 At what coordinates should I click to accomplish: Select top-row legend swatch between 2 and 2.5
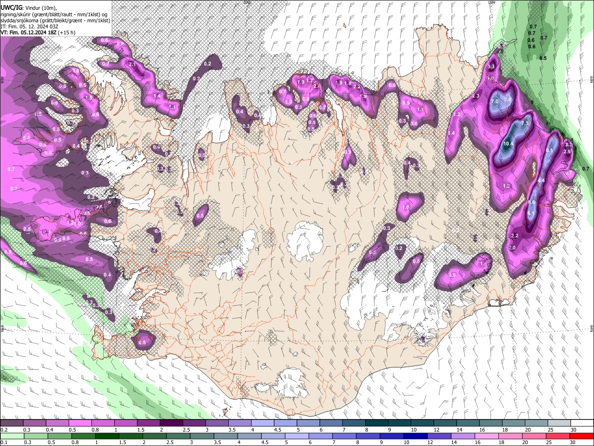point(171,423)
